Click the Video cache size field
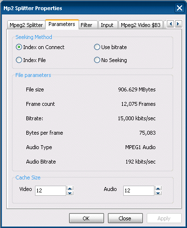 point(50,190)
